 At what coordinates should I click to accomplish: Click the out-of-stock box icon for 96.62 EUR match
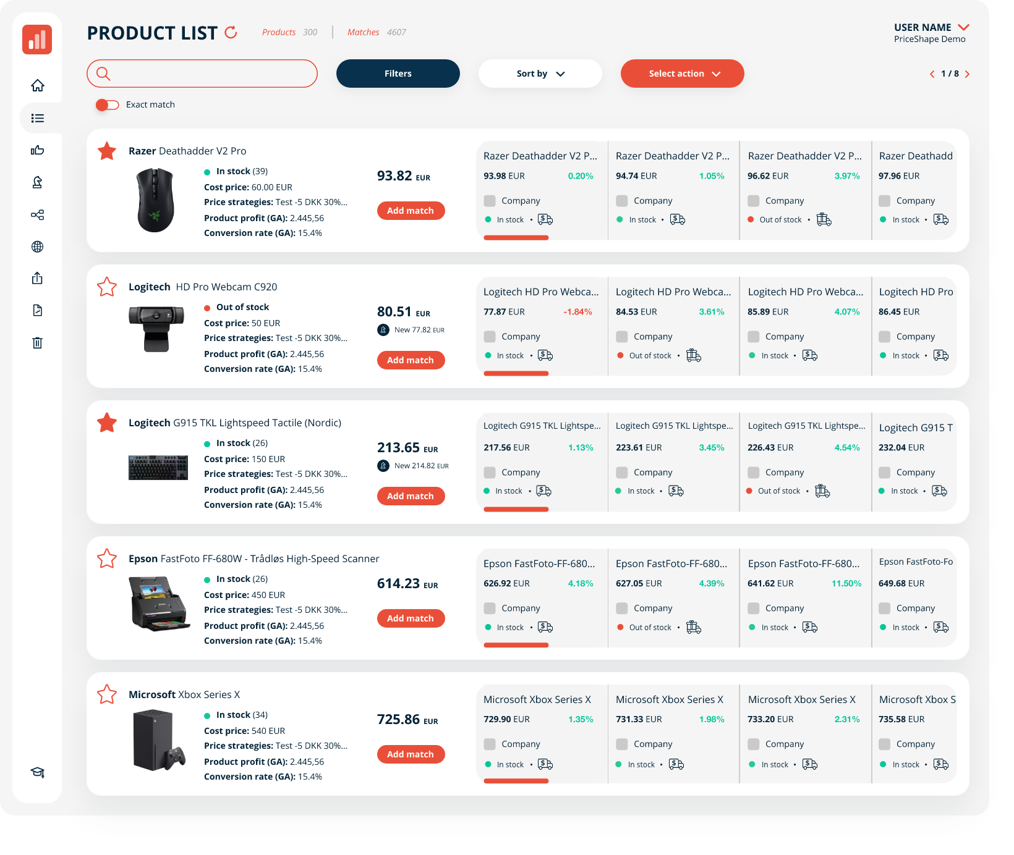tap(824, 219)
